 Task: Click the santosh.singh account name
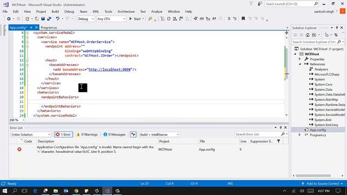324,11
